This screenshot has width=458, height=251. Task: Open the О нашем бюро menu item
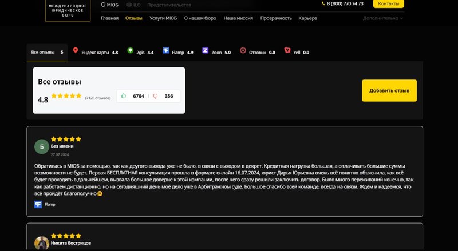[200, 18]
